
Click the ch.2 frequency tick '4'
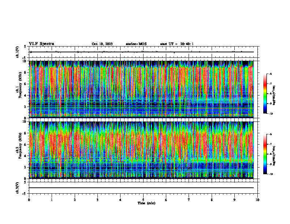(x=26, y=156)
